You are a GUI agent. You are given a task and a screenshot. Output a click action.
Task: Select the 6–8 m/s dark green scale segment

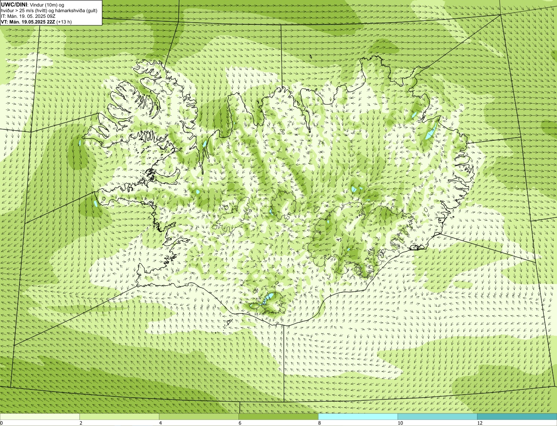point(278,417)
